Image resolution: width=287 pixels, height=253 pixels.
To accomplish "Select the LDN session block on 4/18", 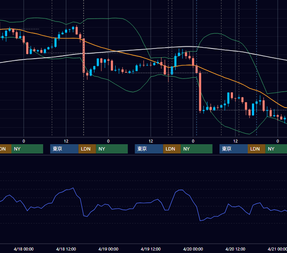I will [x=87, y=149].
